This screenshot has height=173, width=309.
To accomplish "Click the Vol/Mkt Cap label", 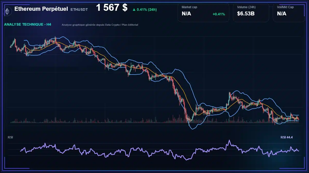I will coord(285,7).
